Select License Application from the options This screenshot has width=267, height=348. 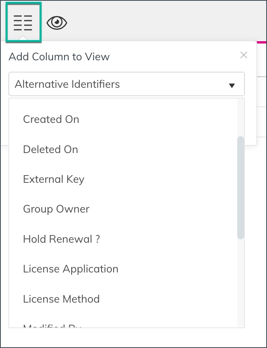pos(71,269)
